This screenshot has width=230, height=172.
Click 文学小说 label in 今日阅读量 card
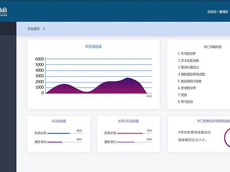click(40, 133)
